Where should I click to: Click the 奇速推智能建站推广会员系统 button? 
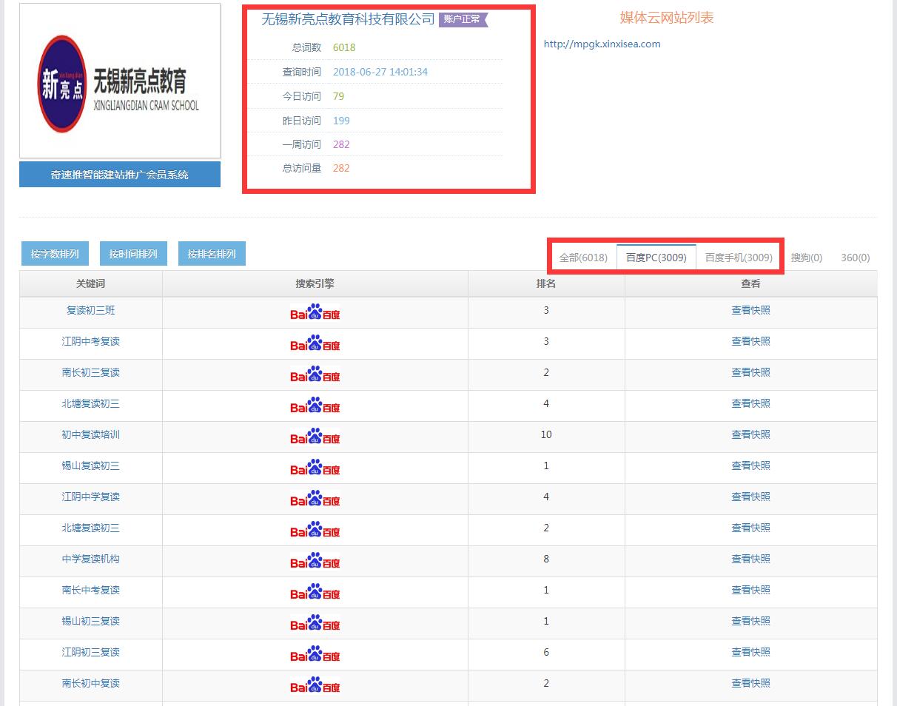120,175
